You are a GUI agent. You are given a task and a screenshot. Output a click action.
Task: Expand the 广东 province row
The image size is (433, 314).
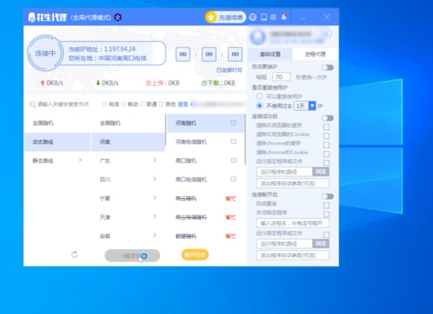[x=128, y=160]
